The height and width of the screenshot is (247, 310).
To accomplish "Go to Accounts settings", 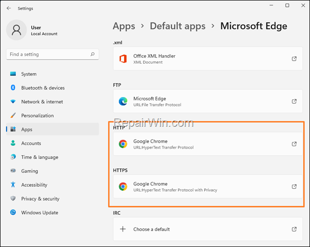I will click(x=53, y=143).
